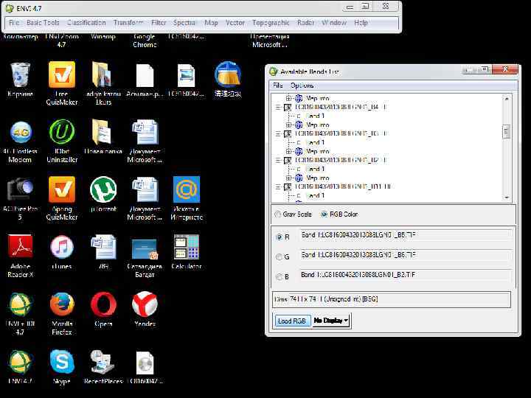Select the adiya katou 1kurs folder icon
This screenshot has height=398, width=531.
(103, 74)
